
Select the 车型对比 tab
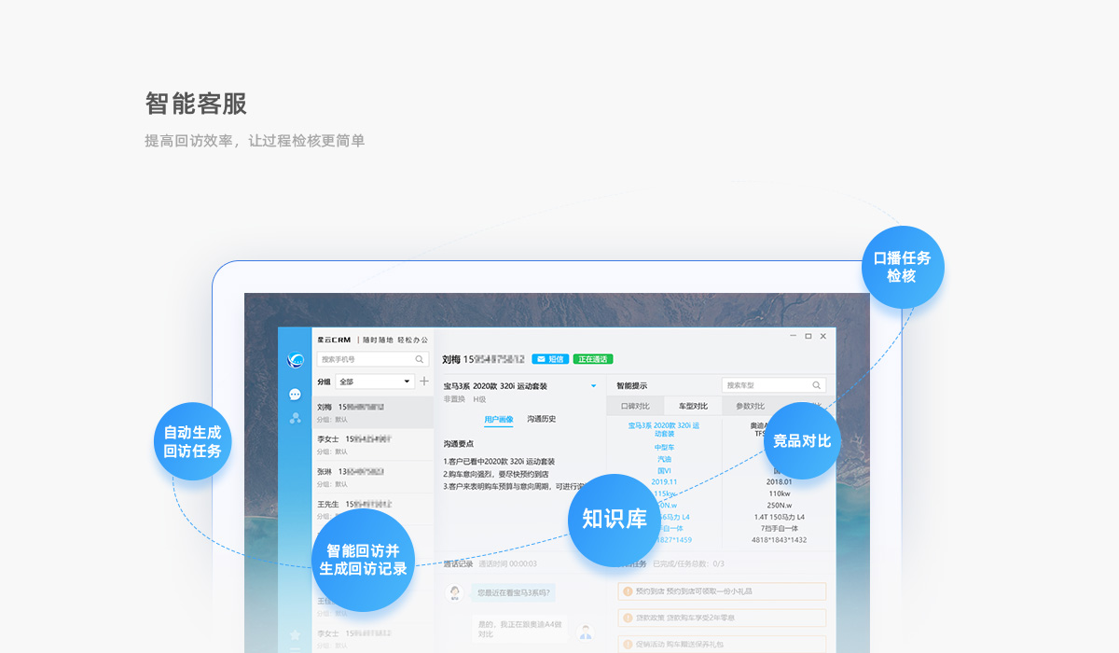pos(693,406)
